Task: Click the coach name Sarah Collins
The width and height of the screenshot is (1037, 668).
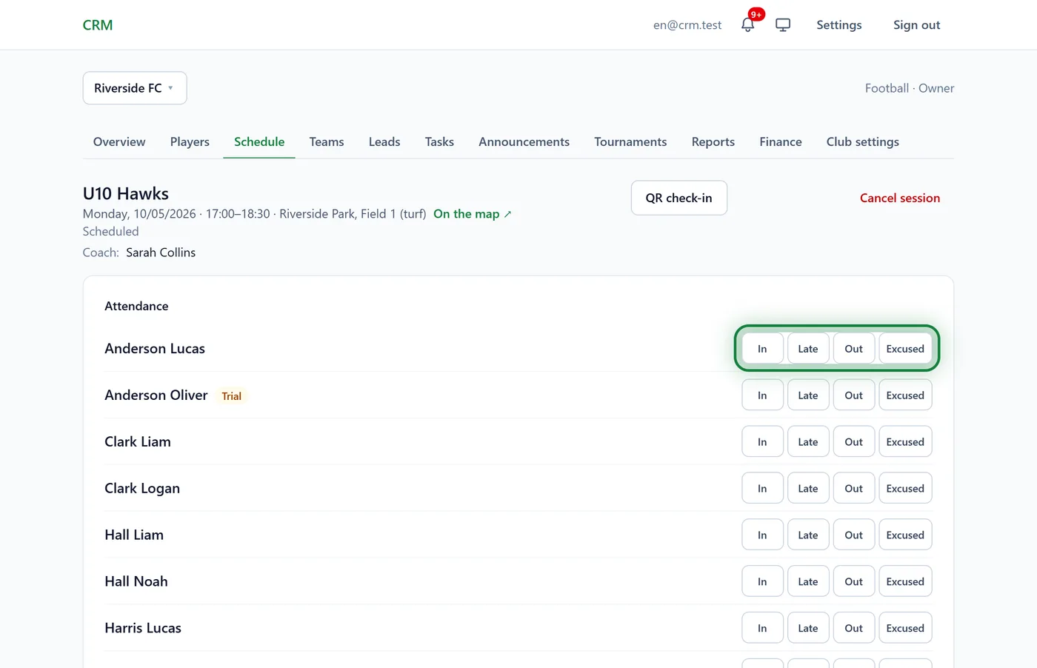Action: tap(161, 253)
